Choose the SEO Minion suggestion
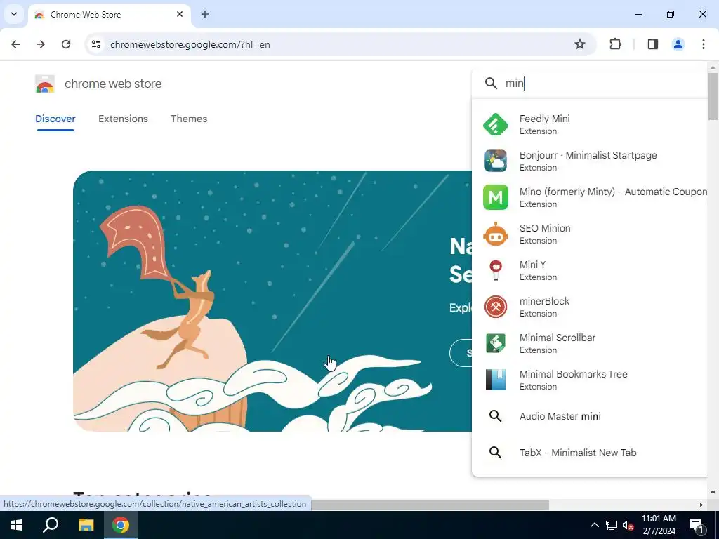The width and height of the screenshot is (719, 539). pyautogui.click(x=590, y=234)
